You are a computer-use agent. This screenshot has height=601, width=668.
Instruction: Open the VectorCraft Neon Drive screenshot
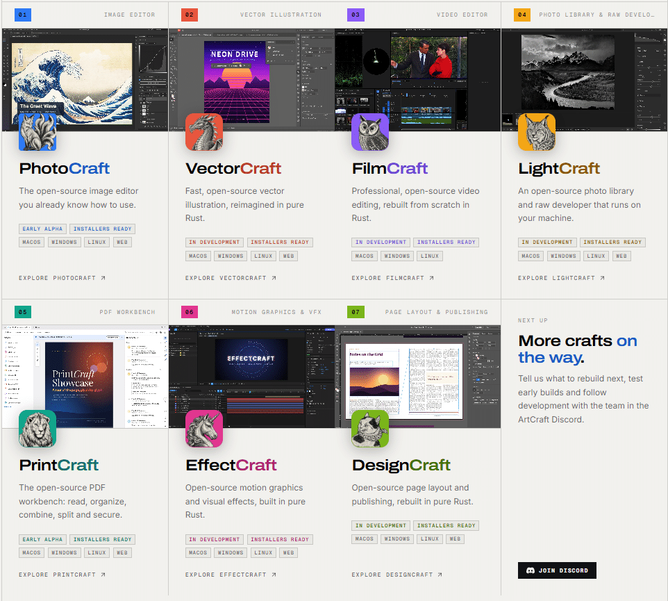pyautogui.click(x=251, y=80)
